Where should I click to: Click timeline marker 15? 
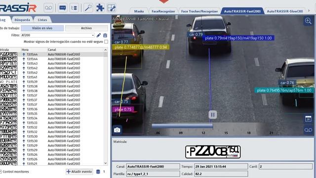(x=226, y=133)
